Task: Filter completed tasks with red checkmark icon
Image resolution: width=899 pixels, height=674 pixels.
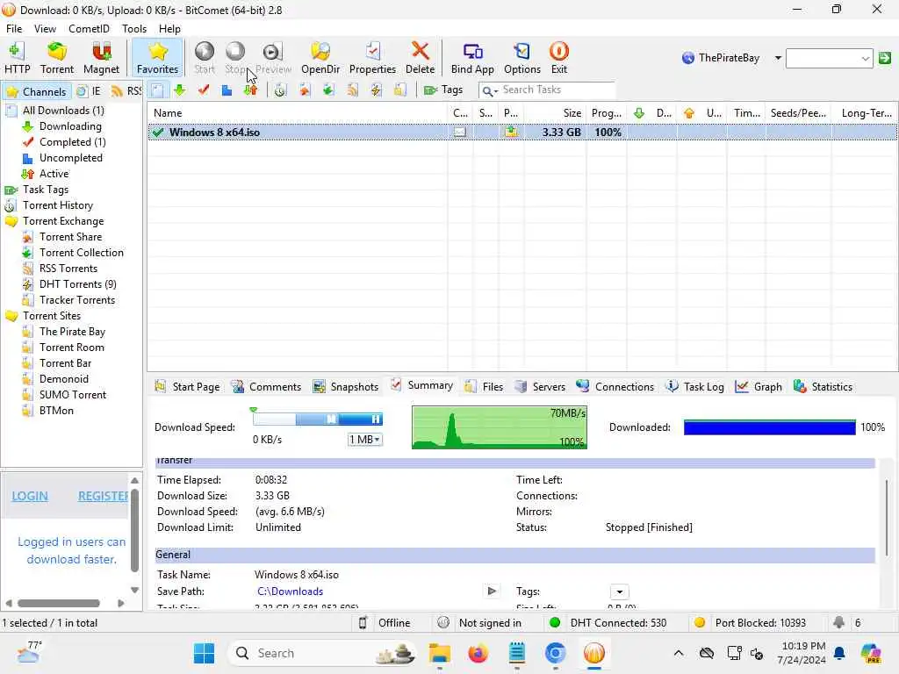Action: [x=203, y=90]
